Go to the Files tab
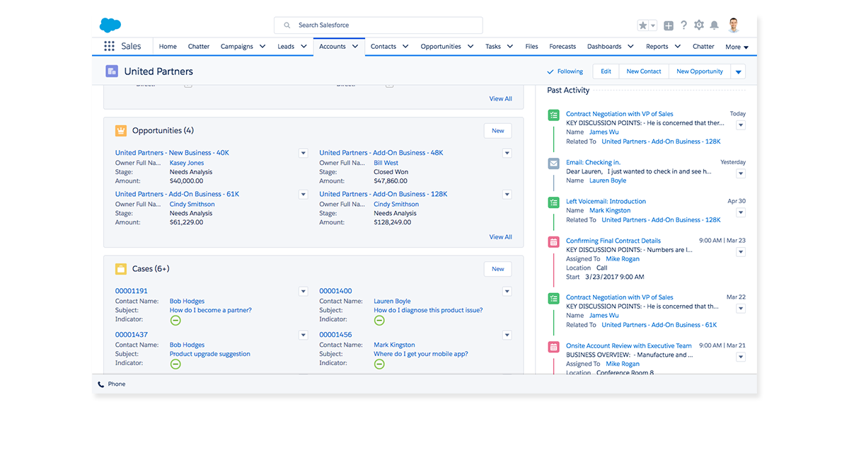 [531, 47]
